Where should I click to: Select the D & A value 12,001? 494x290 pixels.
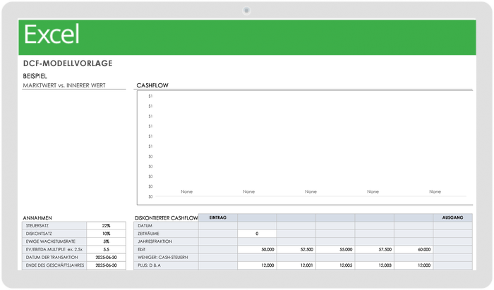coord(296,265)
